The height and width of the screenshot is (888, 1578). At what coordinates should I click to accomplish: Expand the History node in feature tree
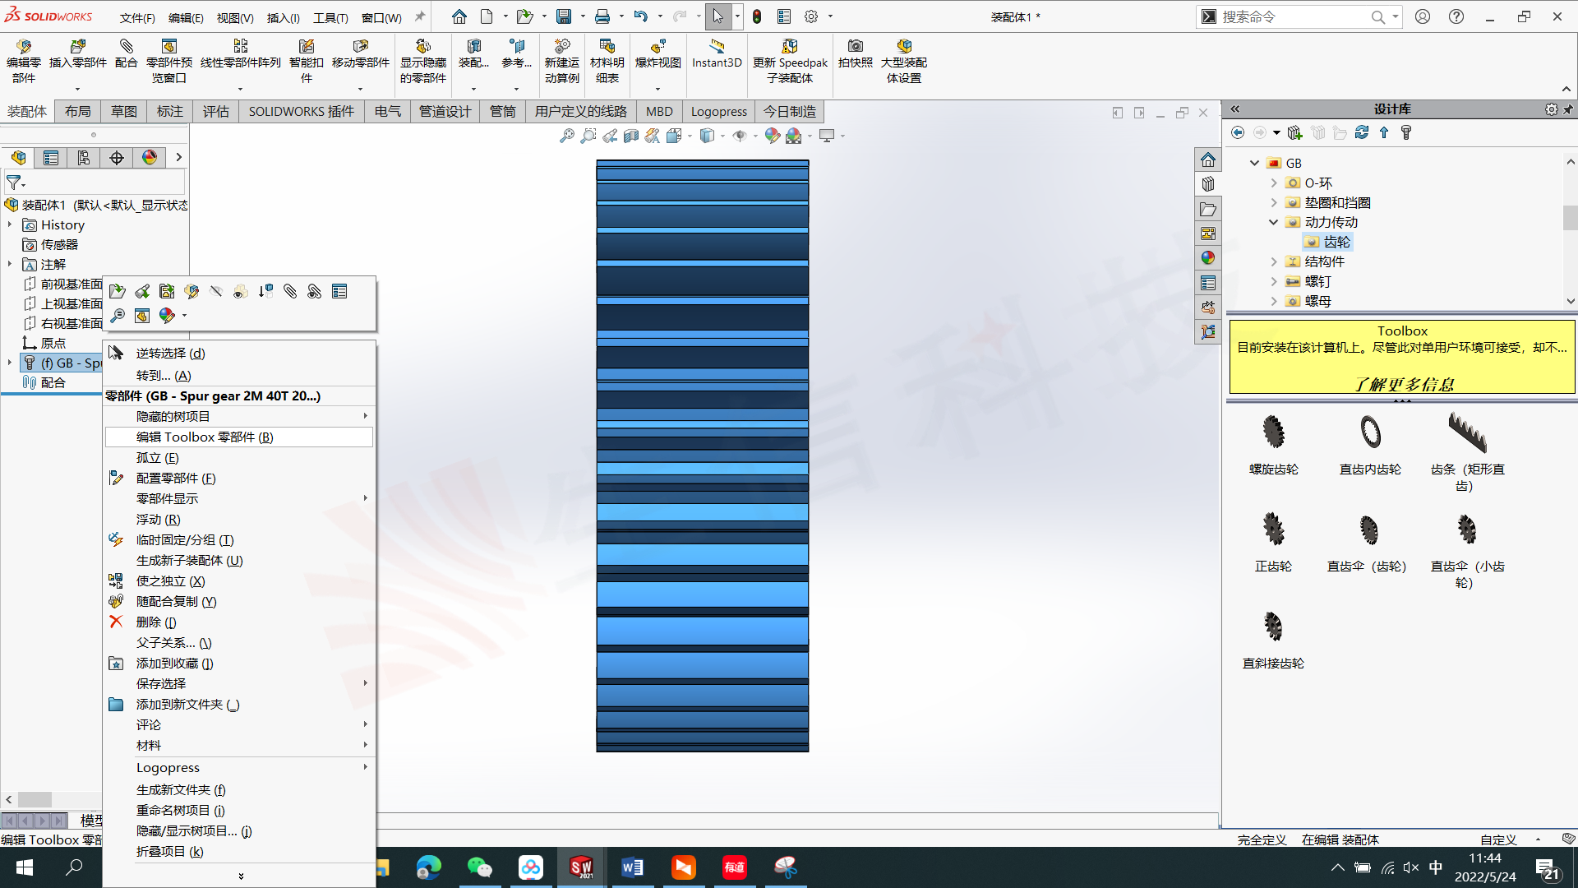(10, 224)
